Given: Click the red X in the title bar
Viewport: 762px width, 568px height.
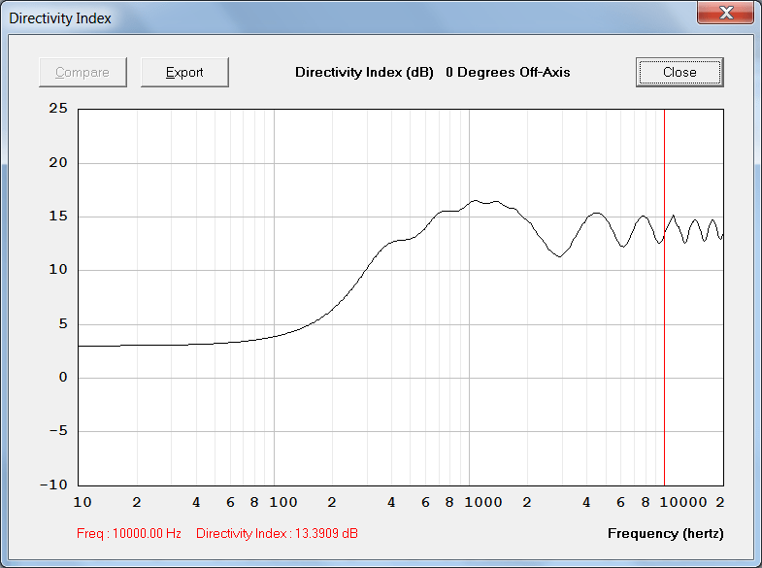Looking at the screenshot, I should (725, 13).
